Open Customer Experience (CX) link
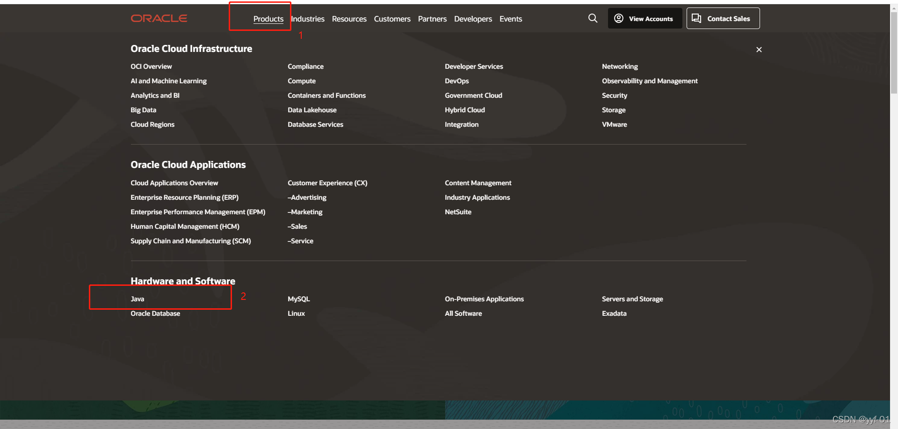898x429 pixels. 327,183
